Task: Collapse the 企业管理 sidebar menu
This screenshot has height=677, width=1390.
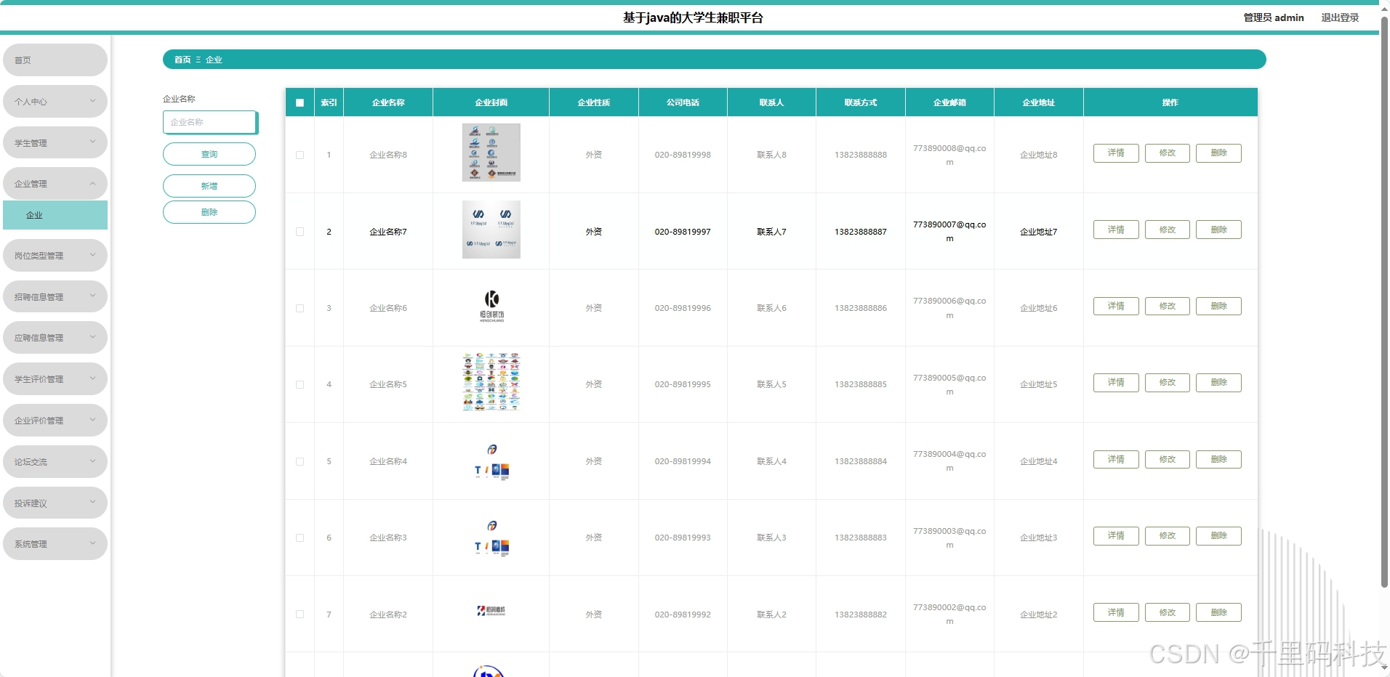Action: coord(55,184)
